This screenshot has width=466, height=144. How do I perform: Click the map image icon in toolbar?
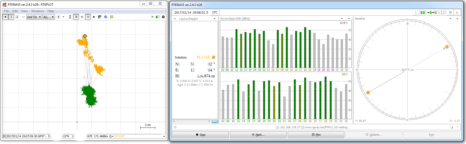tap(112, 17)
